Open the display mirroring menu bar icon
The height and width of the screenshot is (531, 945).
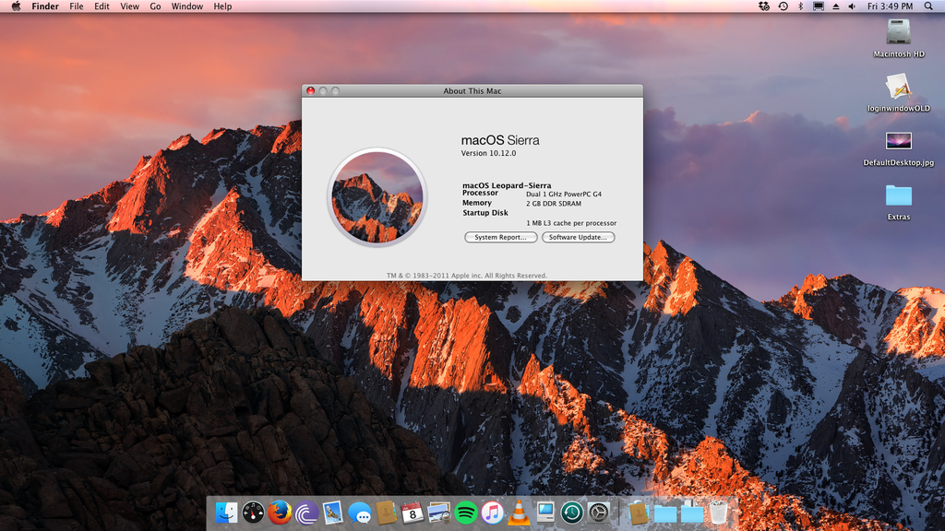click(x=819, y=6)
